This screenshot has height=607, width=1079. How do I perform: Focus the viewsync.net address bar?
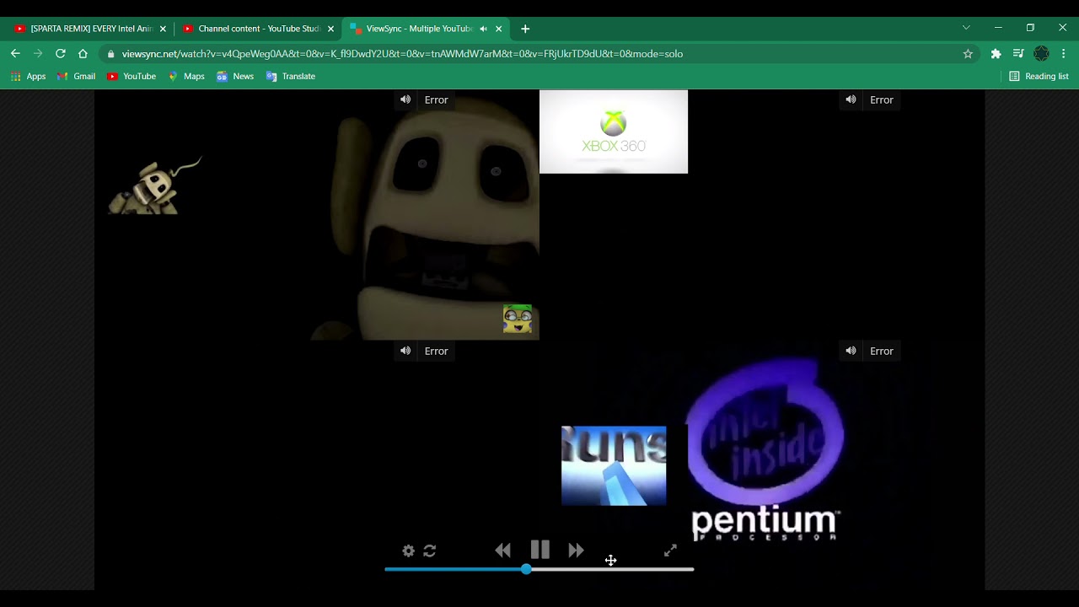pyautogui.click(x=539, y=54)
